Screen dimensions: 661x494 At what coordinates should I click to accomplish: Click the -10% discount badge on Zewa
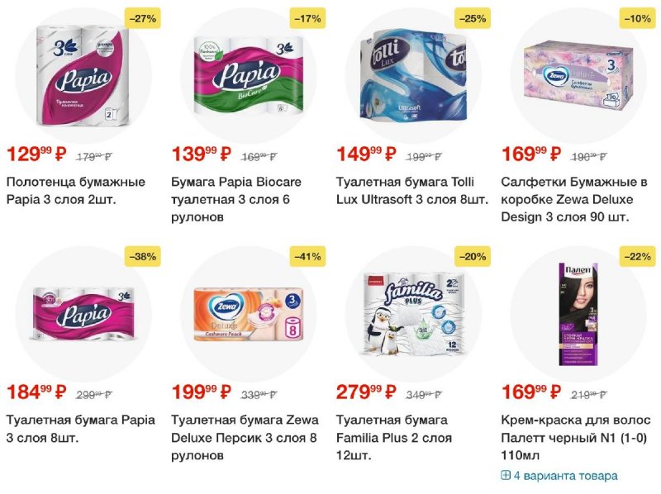coord(638,18)
